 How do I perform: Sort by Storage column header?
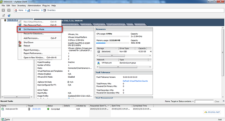(107, 48)
